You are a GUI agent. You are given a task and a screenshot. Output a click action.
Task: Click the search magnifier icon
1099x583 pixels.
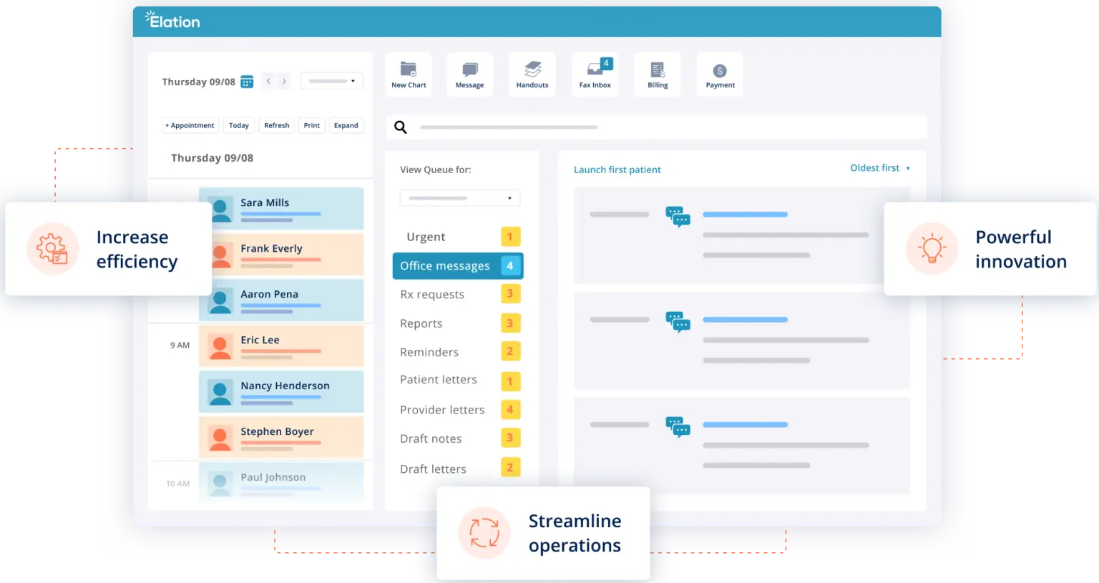401,127
